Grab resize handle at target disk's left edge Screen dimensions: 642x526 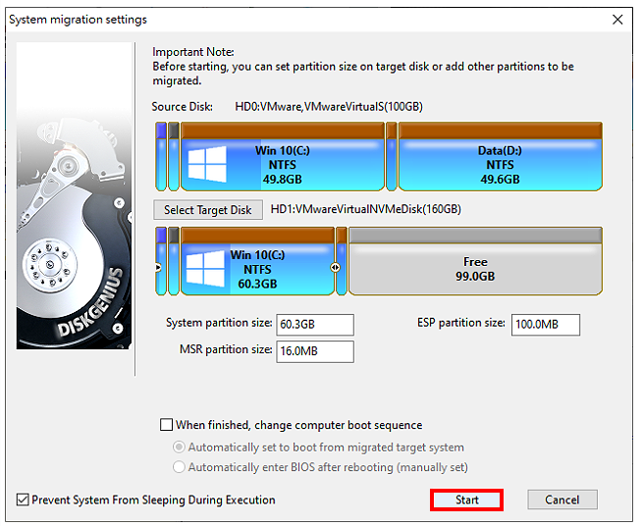tap(158, 267)
